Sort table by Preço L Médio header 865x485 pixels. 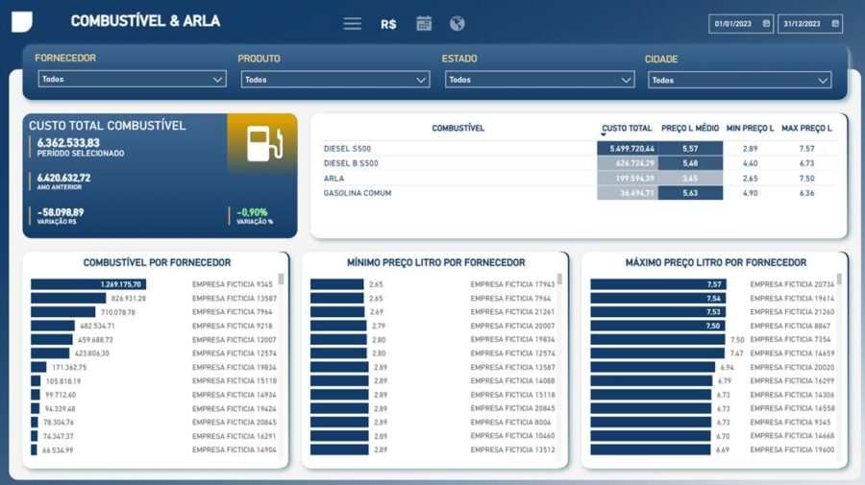point(690,128)
